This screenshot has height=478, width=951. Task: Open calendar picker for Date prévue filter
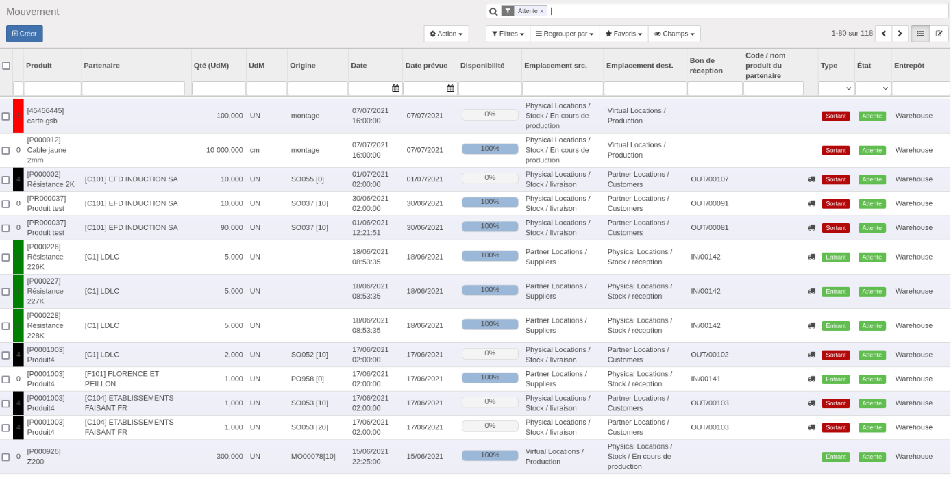[450, 88]
